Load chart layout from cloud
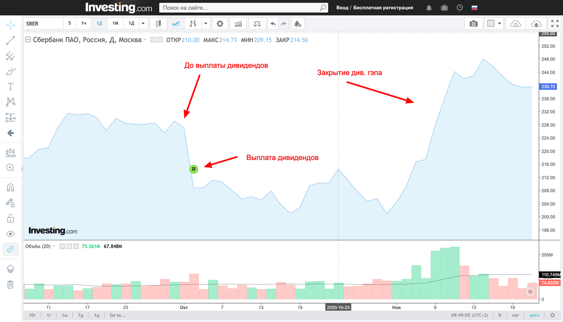This screenshot has height=322, width=563. pyautogui.click(x=516, y=23)
